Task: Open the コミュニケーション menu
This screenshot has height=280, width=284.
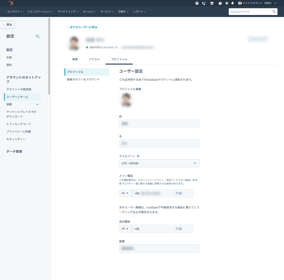Action: [x=40, y=12]
